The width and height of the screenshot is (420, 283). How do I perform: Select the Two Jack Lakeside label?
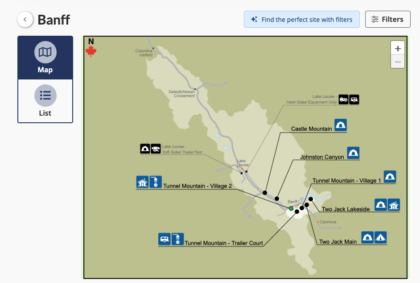pyautogui.click(x=346, y=209)
